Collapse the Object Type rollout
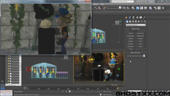Screen dimensions: 170x96 click(x=135, y=29)
